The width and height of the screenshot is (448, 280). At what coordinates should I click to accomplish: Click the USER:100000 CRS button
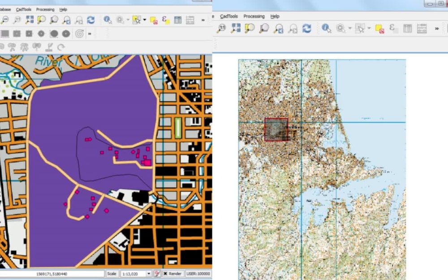pyautogui.click(x=198, y=273)
